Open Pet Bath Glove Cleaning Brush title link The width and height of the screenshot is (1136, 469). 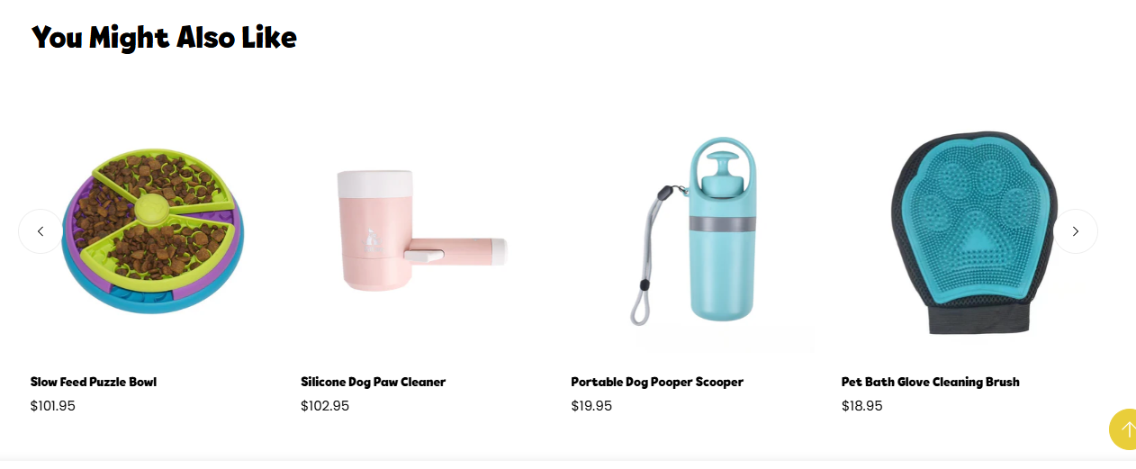[x=931, y=382]
